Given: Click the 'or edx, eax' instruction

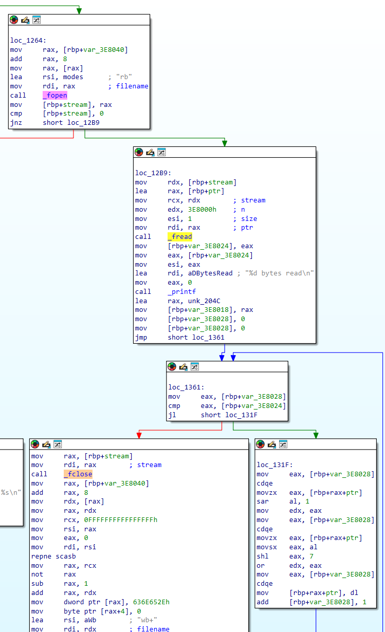Looking at the screenshot, I should coord(289,565).
